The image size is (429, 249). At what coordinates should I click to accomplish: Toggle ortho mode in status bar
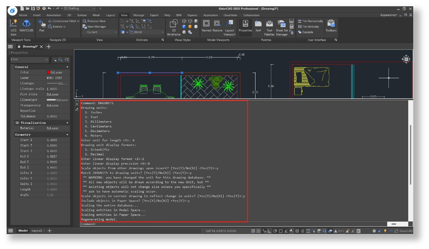click(270, 231)
